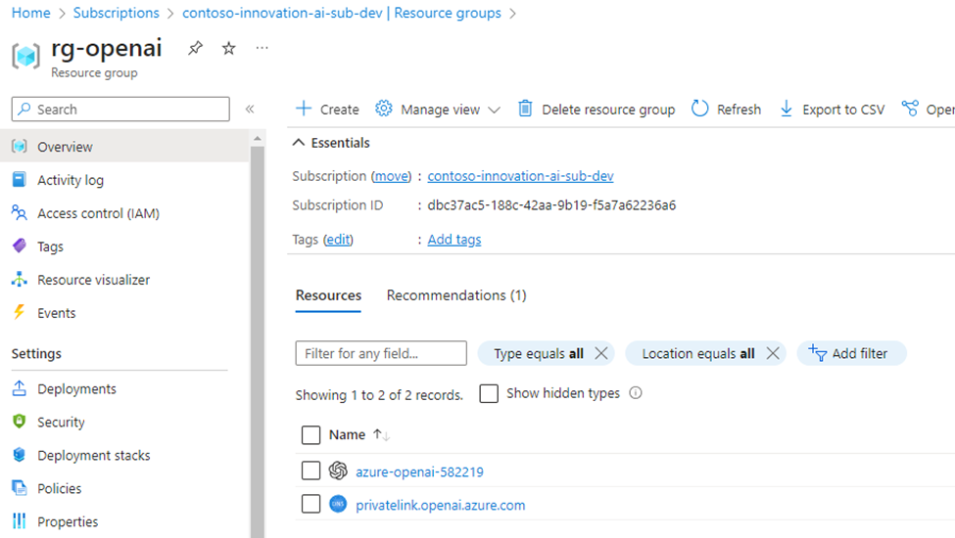Switch to the Resources tab
This screenshot has width=955, height=538.
click(x=328, y=295)
